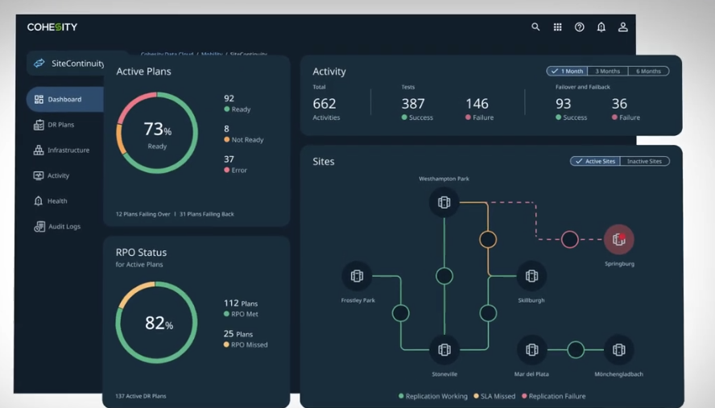Screen dimensions: 715x408
Task: Open the help question mark icon
Action: [579, 27]
